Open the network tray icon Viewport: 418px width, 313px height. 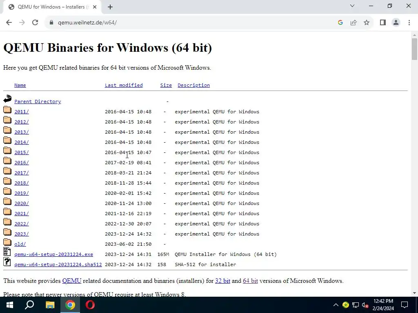tap(356, 305)
